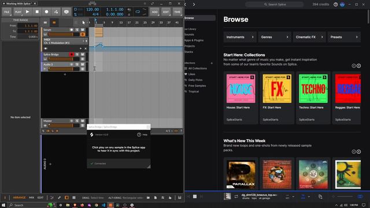Solo the Splice Bridge track
Screen dimensions: 370x208
click(77, 54)
